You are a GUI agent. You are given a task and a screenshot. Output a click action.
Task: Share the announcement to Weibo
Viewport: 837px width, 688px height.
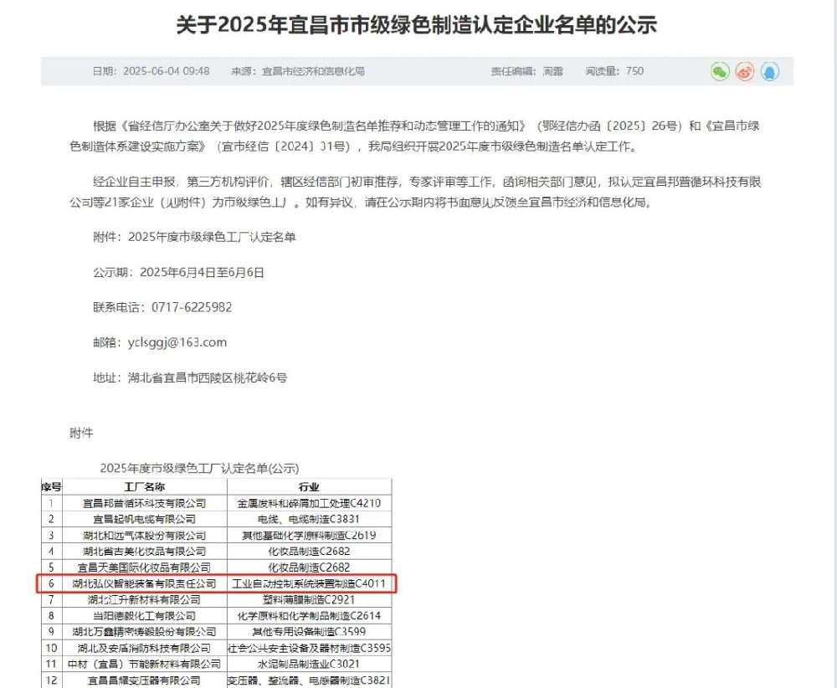(743, 72)
